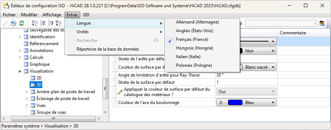Select the highlighted 3D tree item
The height and width of the screenshot is (130, 331).
click(36, 85)
